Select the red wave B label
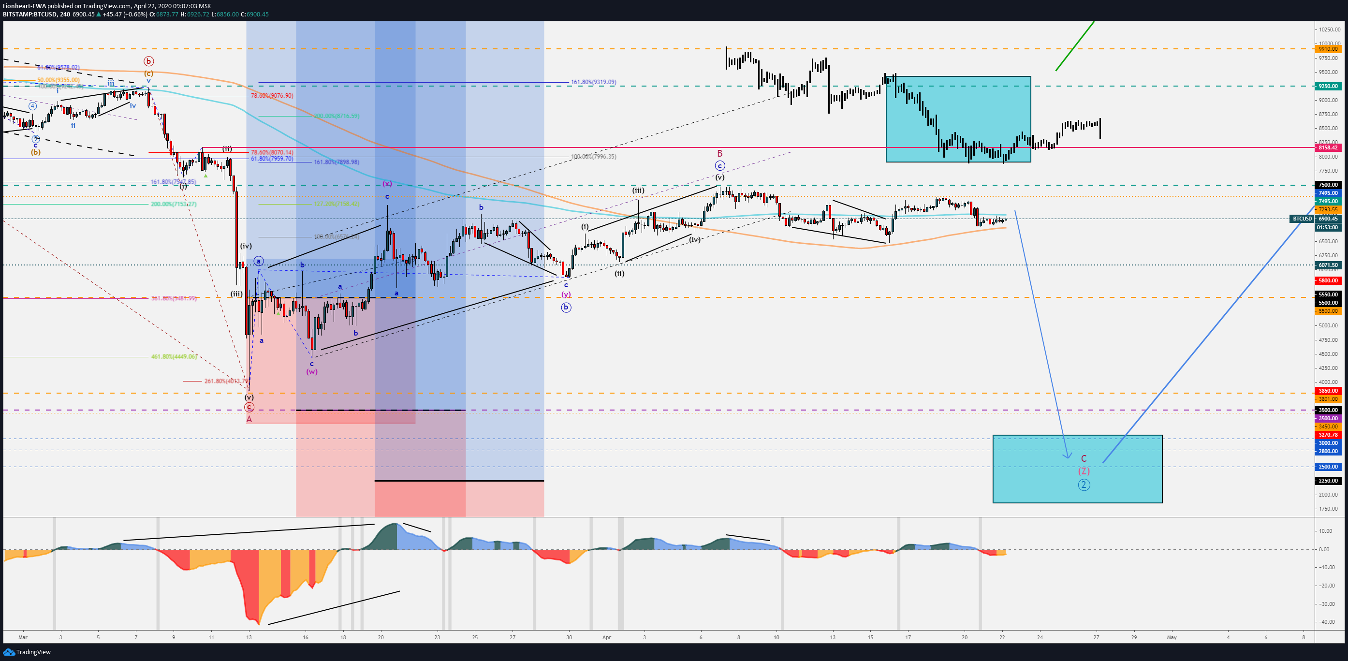Image resolution: width=1348 pixels, height=661 pixels. tap(719, 153)
